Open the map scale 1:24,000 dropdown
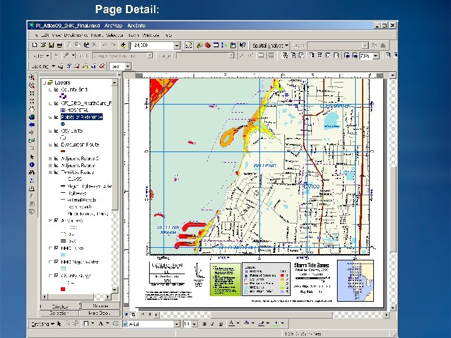 coord(177,46)
